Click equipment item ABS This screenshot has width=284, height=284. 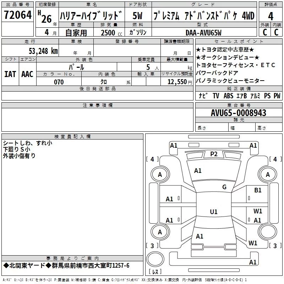(x=228, y=95)
